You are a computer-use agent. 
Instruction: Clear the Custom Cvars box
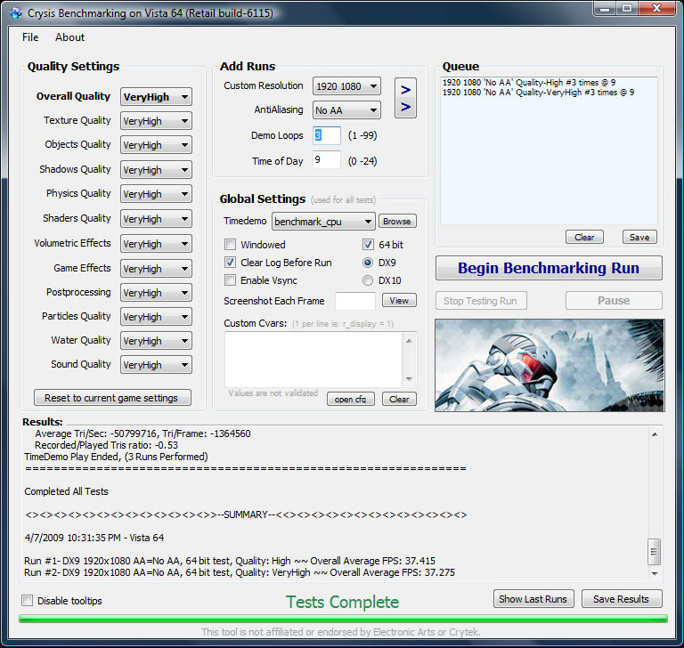pos(399,399)
